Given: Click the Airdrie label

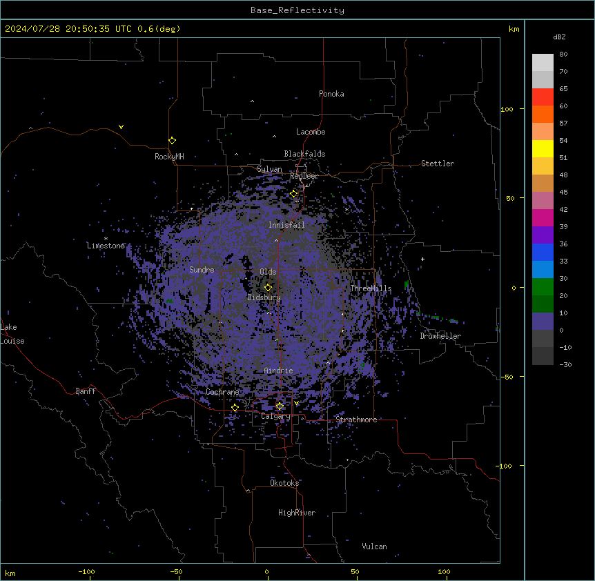Looking at the screenshot, I should (279, 371).
